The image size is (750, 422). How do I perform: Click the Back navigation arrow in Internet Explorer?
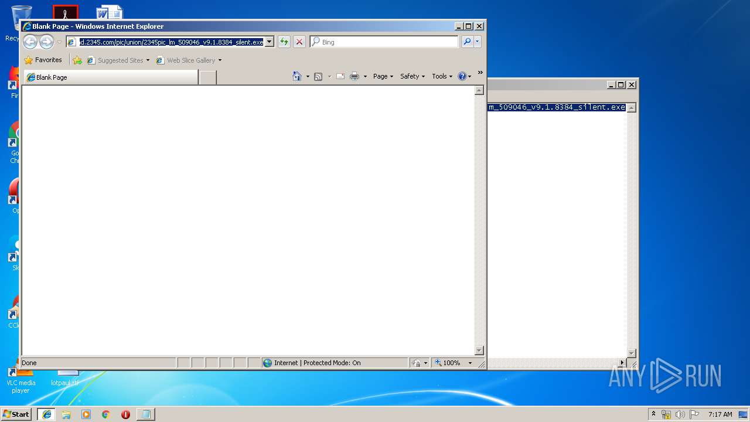pos(30,42)
